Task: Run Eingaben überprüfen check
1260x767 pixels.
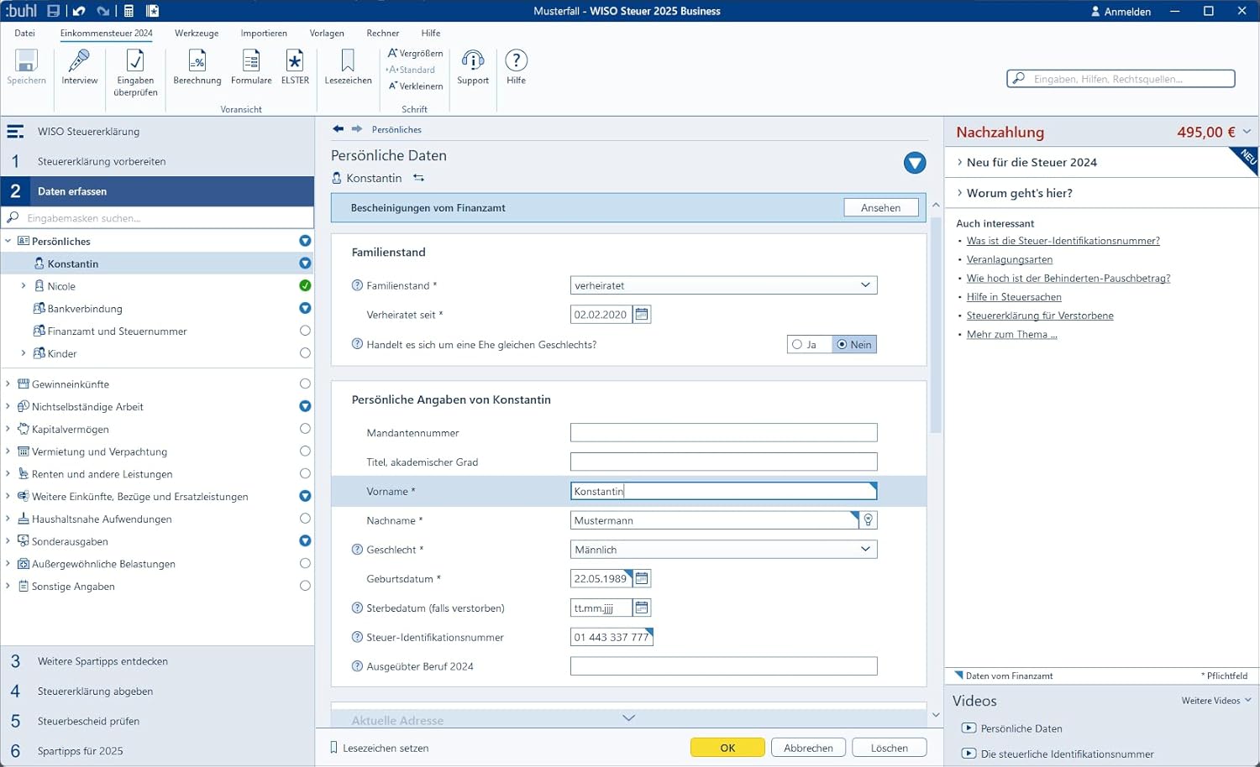Action: tap(135, 73)
